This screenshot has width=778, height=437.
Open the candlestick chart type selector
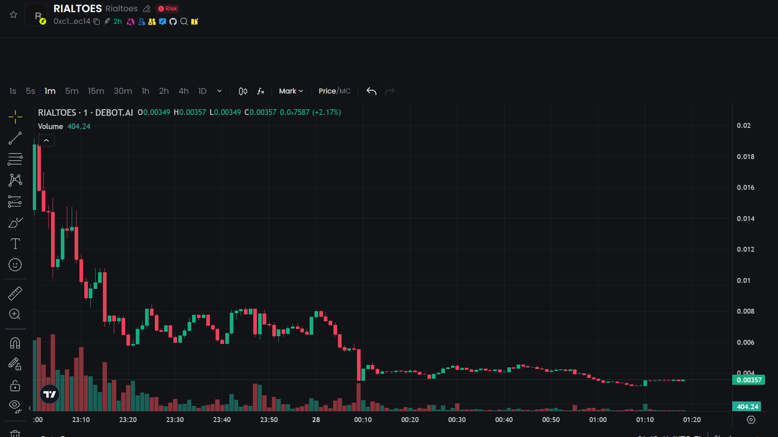tap(243, 91)
